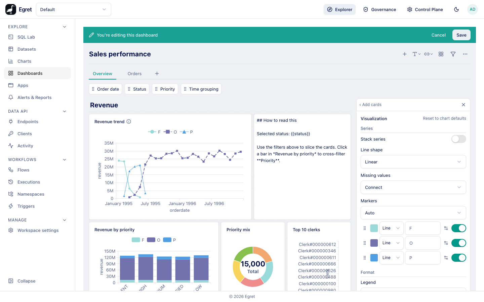Enable the Stack series toggle
The height and width of the screenshot is (302, 484).
(459, 139)
